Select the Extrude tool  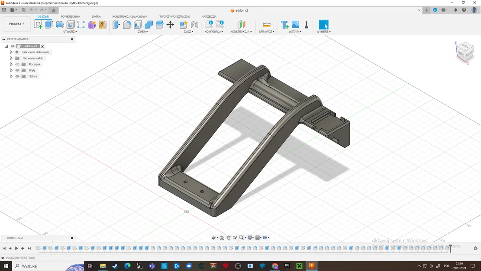pos(49,25)
